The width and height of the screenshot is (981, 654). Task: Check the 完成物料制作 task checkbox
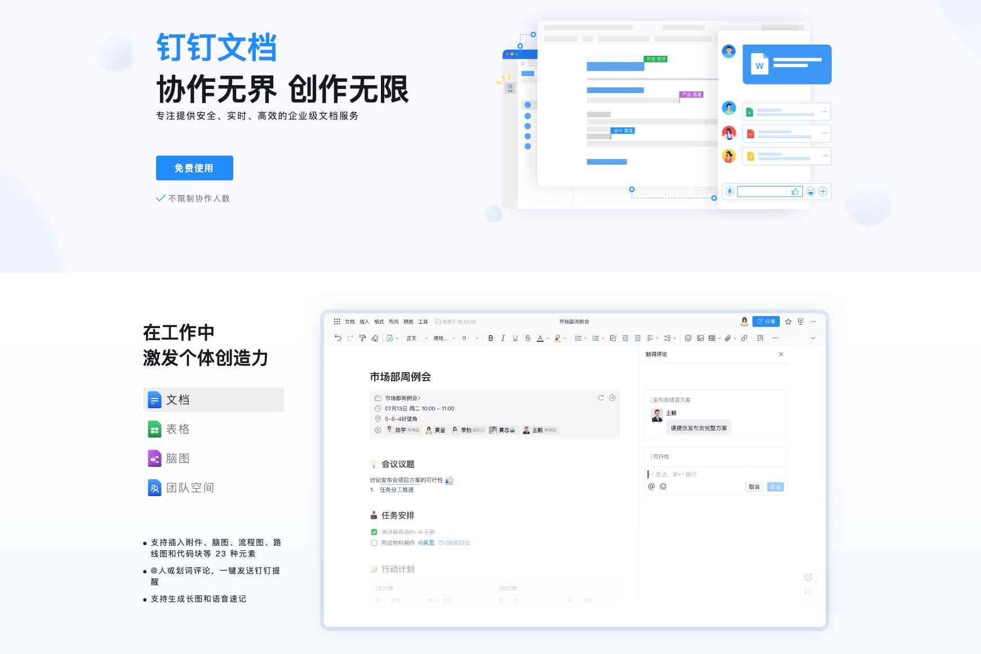tap(374, 543)
